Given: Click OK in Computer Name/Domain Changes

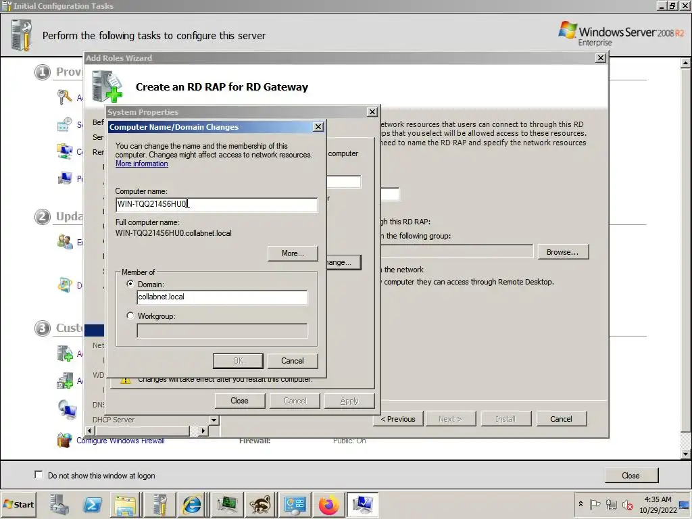Looking at the screenshot, I should (238, 361).
